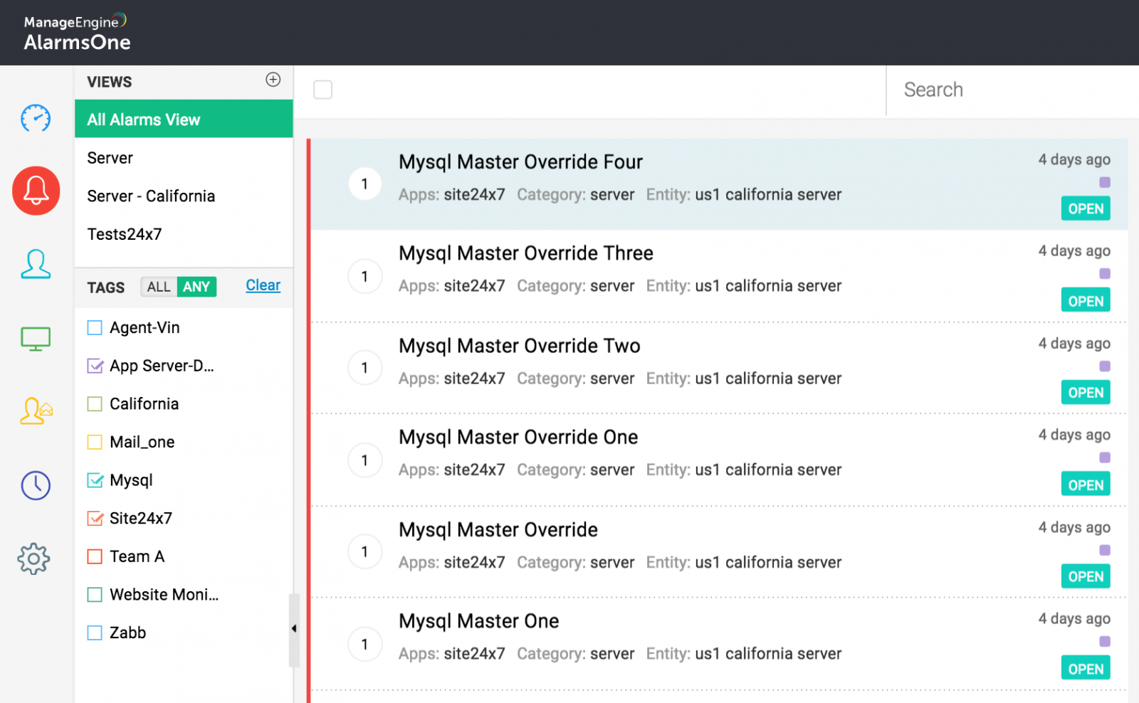
Task: Click purple swatch on Mysql Master Override Two
Action: point(1105,366)
